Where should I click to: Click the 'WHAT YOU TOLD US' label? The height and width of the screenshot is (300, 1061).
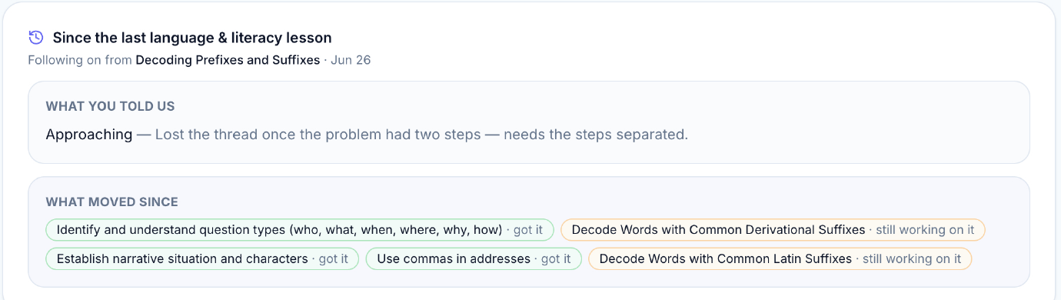pyautogui.click(x=110, y=106)
